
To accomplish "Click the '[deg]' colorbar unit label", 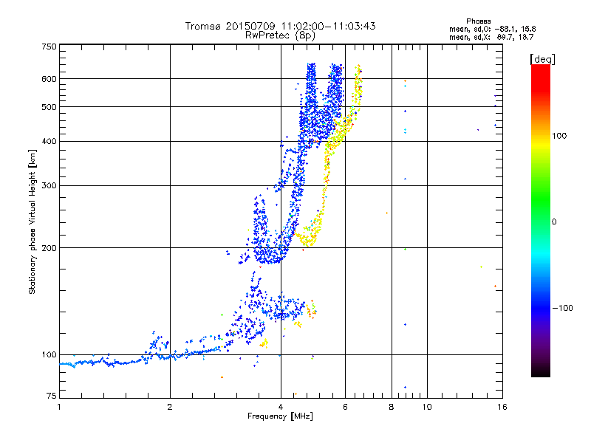I will (542, 59).
